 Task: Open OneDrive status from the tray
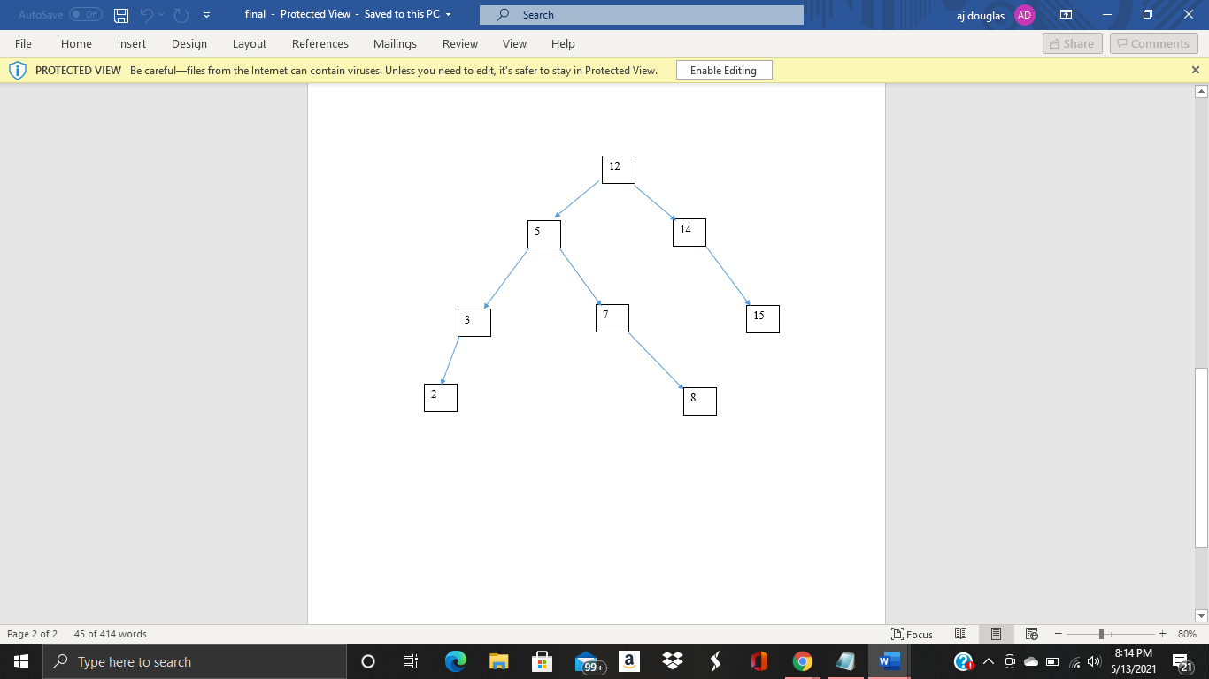(x=1029, y=660)
